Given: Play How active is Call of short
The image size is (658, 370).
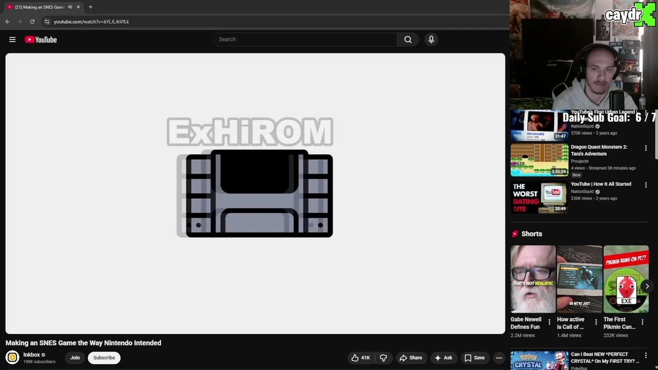Looking at the screenshot, I should tap(579, 279).
